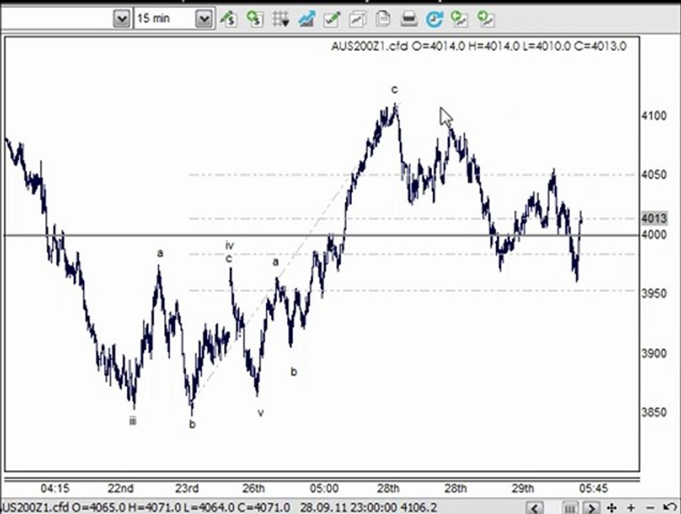The image size is (681, 514).
Task: Zoom in with the plus icon
Action: click(x=631, y=508)
